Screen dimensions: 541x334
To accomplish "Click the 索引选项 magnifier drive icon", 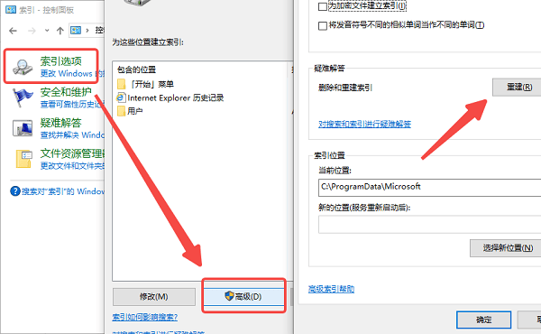I will [23, 67].
